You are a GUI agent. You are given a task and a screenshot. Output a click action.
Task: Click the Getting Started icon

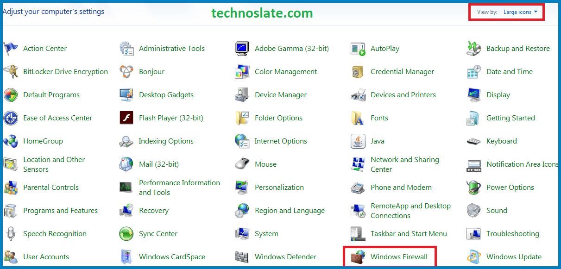[x=474, y=118]
